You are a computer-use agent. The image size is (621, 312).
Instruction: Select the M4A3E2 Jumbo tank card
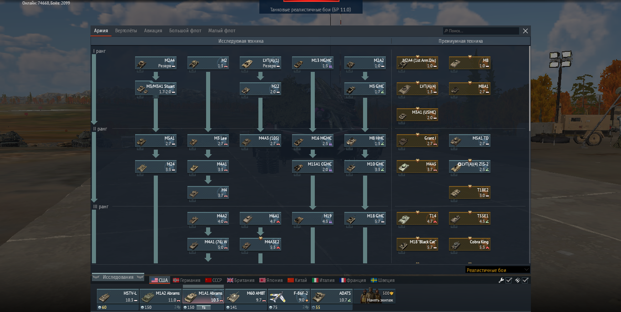point(260,244)
